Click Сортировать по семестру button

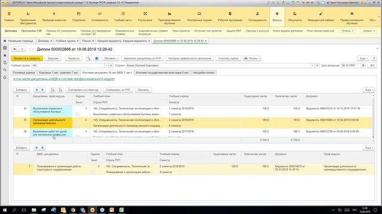pyautogui.click(x=83, y=90)
